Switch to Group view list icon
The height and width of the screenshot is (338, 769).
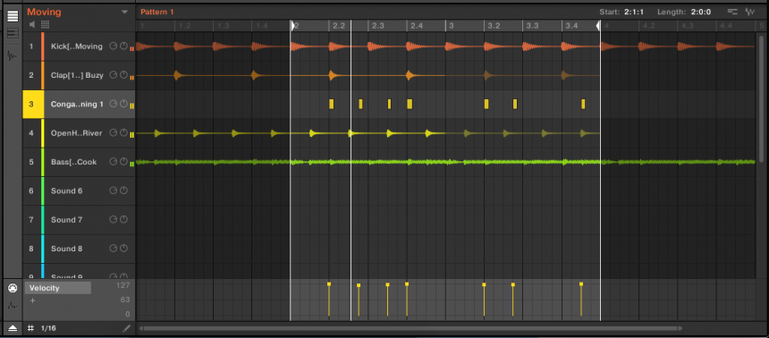coord(13,16)
